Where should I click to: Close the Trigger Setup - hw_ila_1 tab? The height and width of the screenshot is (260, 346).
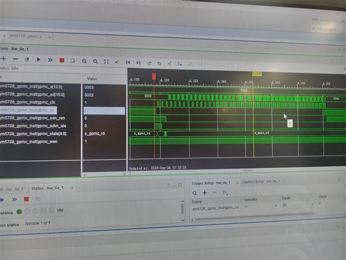[x=237, y=183]
